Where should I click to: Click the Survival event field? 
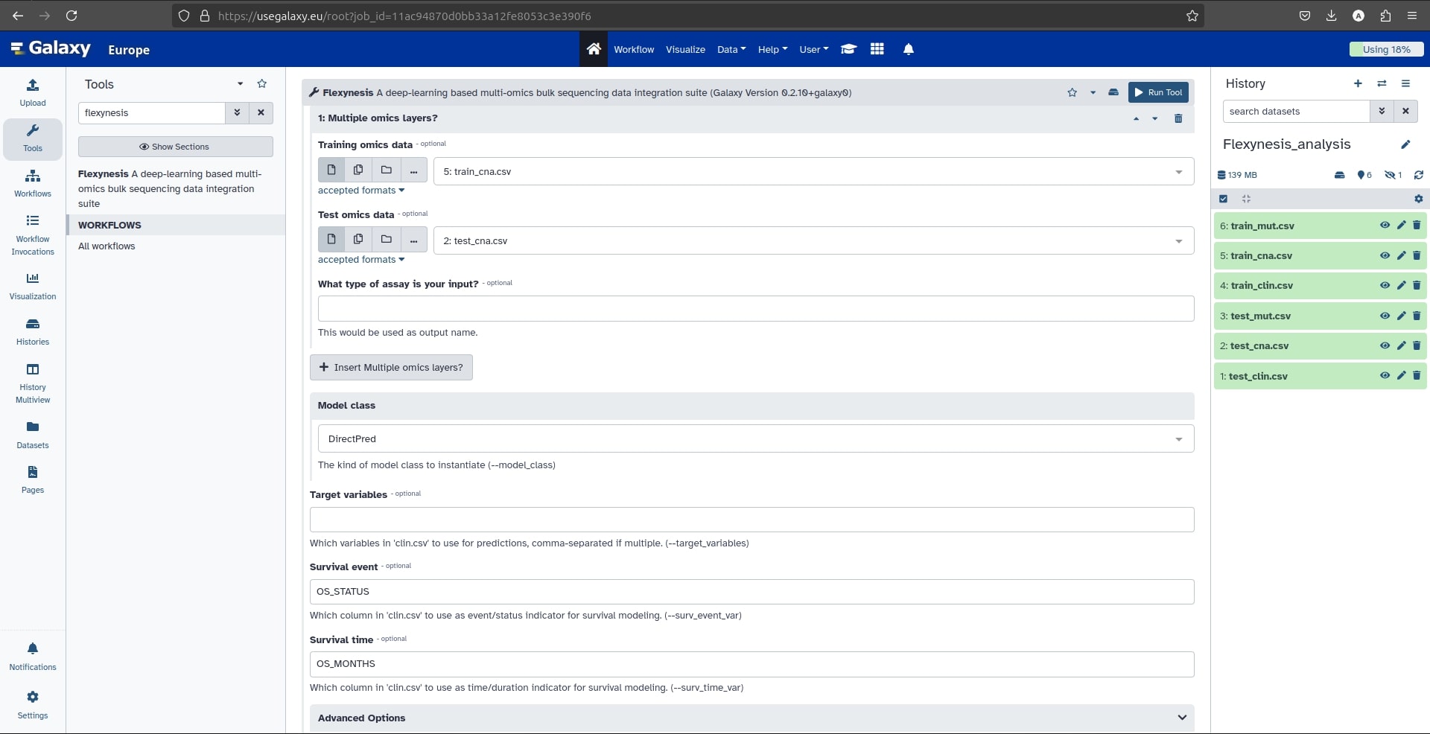[x=751, y=592]
